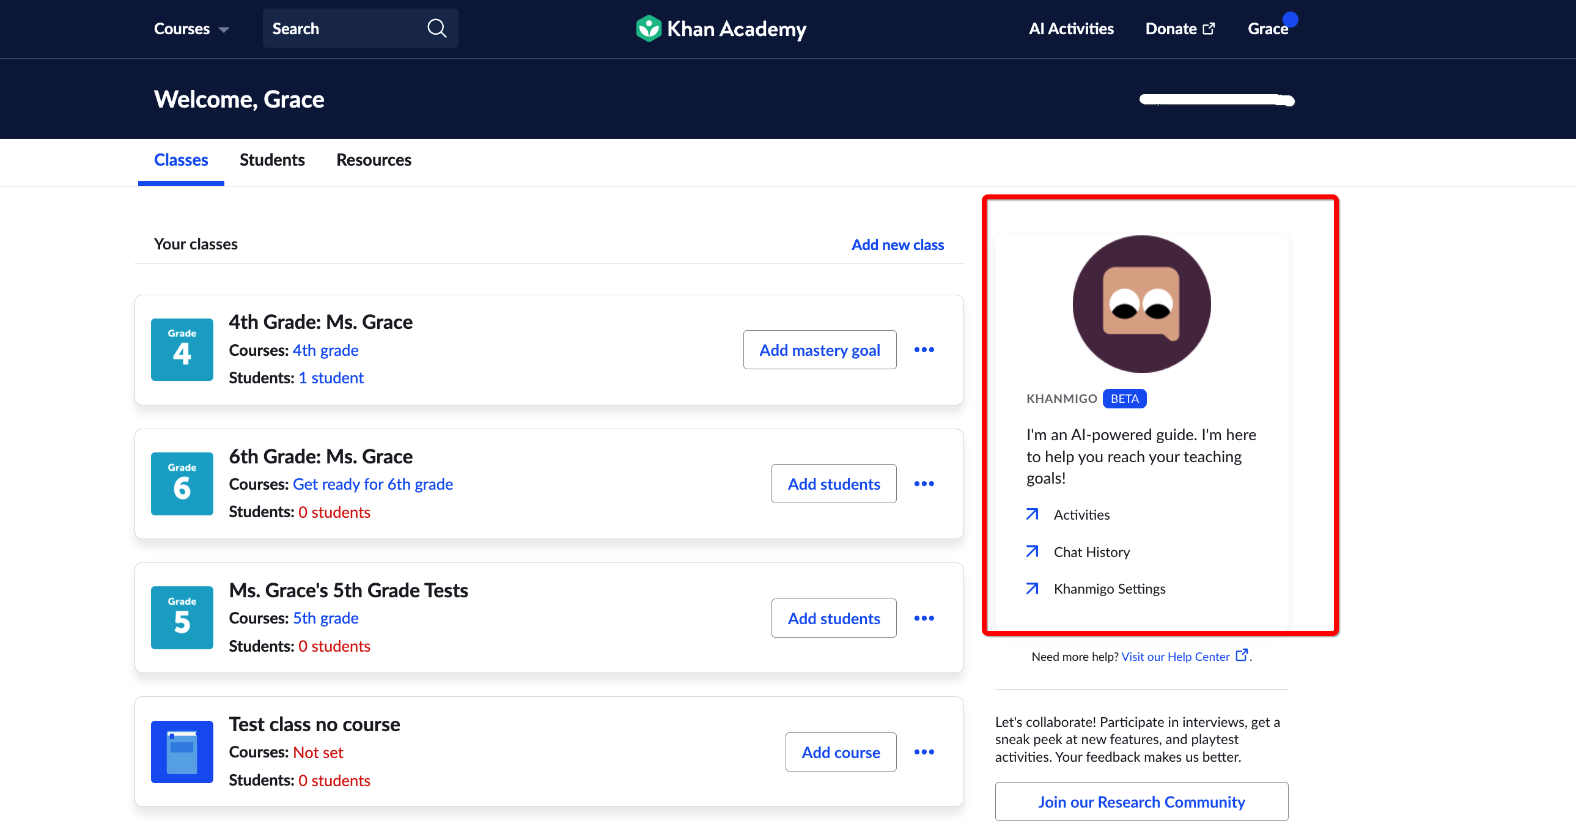Open the ellipsis menu for Test class
The height and width of the screenshot is (829, 1576).
924,752
